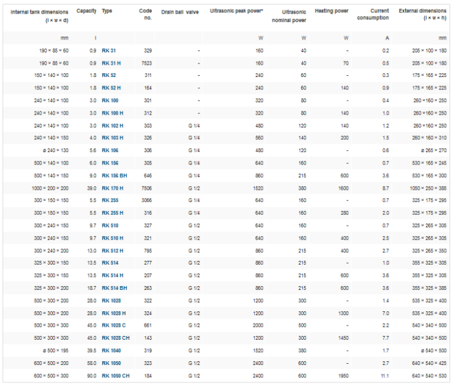Screen dimensions: 454x389
Task: Open the RK 170 H product link
Action: [112, 188]
